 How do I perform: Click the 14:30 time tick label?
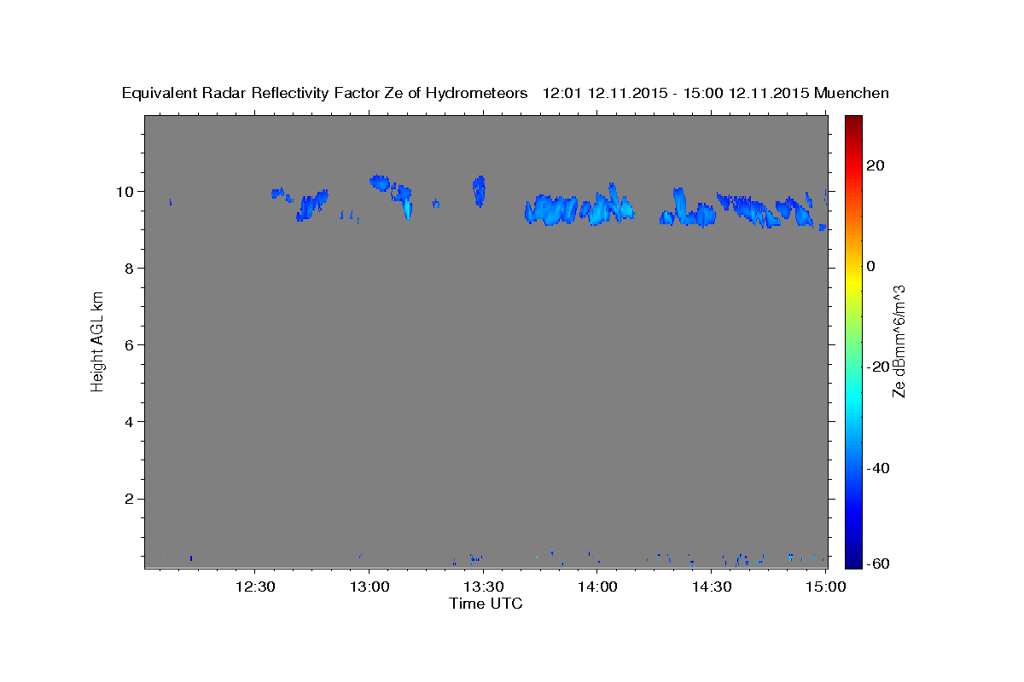pyautogui.click(x=712, y=587)
